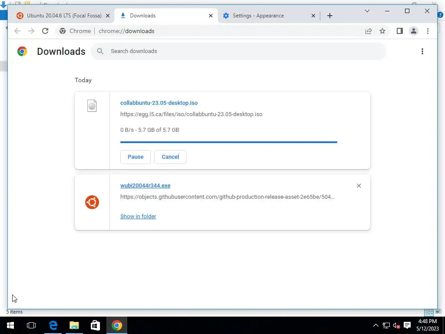Click the Chrome logo beside Downloads title

coord(22,51)
